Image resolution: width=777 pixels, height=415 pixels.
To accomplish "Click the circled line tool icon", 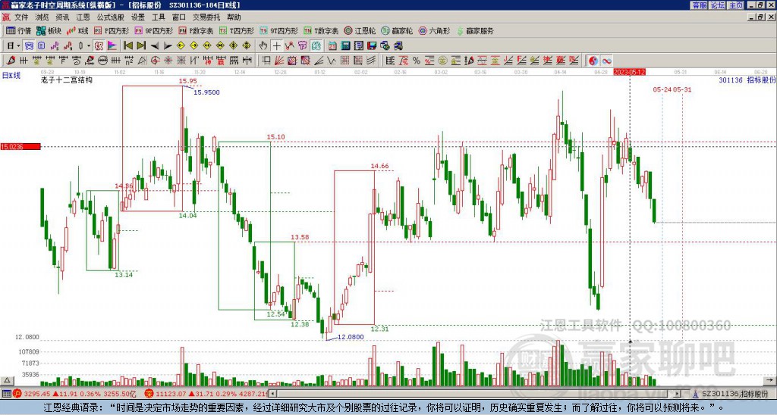I will 102,61.
